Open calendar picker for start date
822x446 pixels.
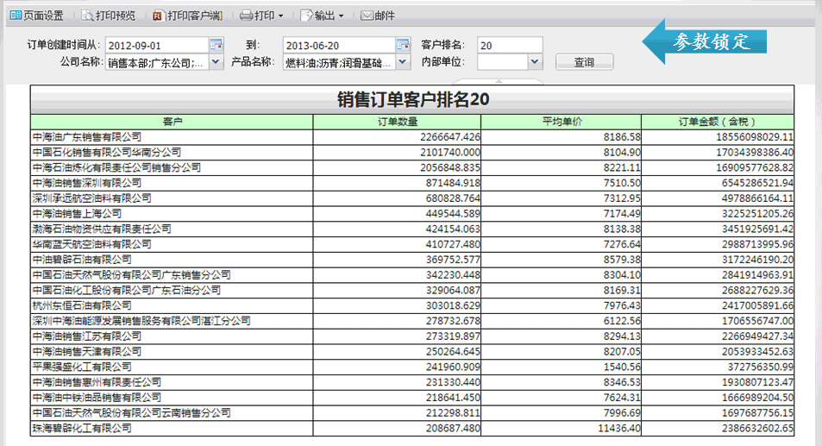point(216,45)
